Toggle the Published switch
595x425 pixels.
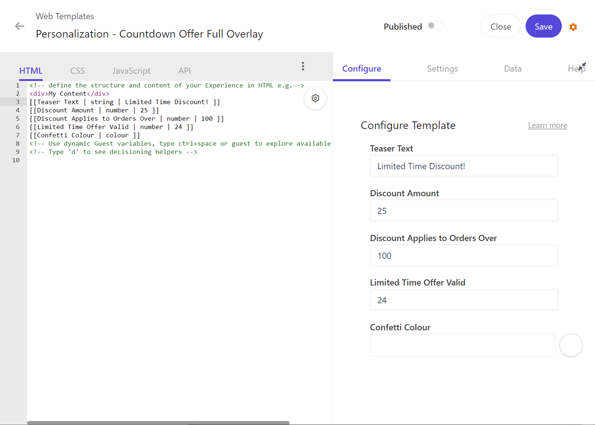[436, 26]
